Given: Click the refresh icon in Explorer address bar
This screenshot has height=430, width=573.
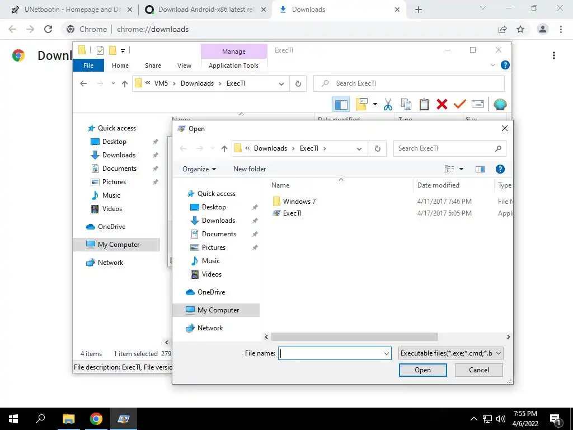Looking at the screenshot, I should (x=298, y=84).
